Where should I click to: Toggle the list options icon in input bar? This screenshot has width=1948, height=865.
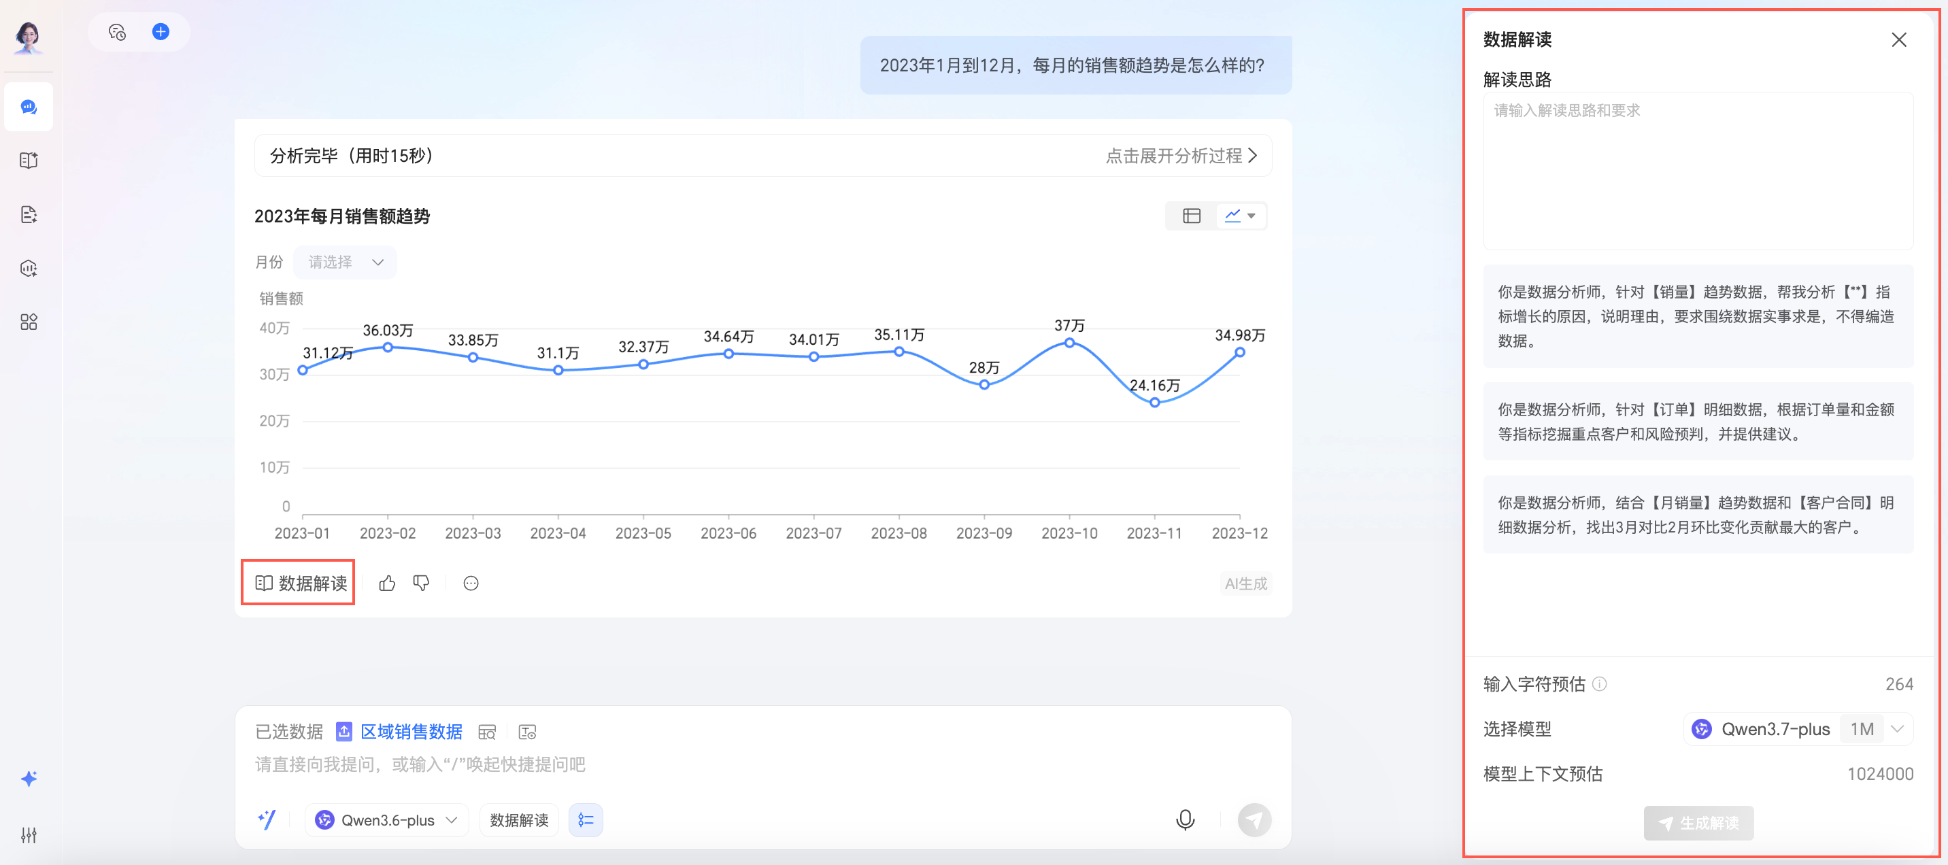586,820
